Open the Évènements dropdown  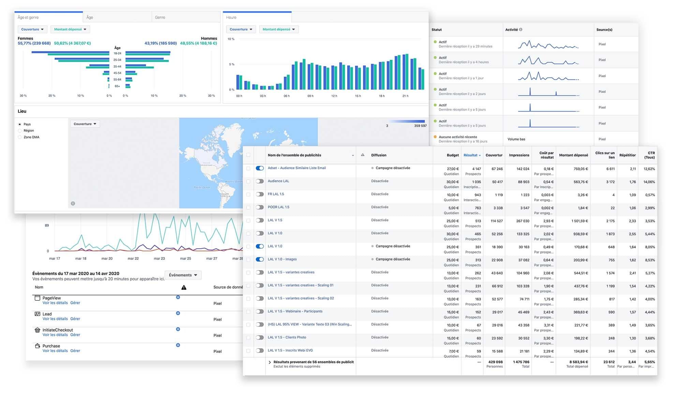pyautogui.click(x=183, y=275)
